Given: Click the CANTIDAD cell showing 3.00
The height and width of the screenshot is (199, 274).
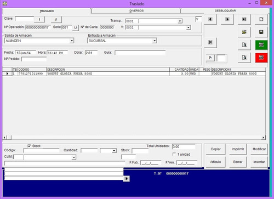Looking at the screenshot, I should click(179, 73).
